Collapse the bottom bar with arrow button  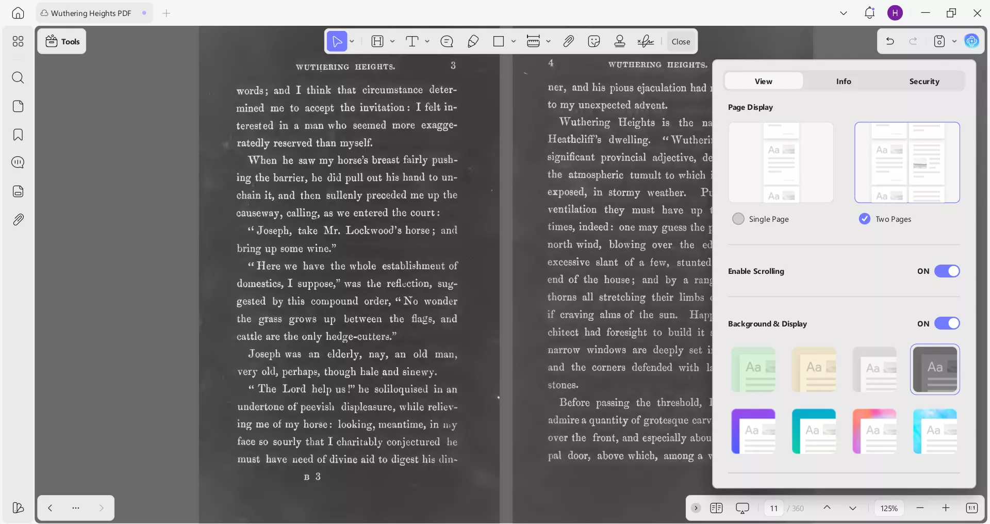696,508
